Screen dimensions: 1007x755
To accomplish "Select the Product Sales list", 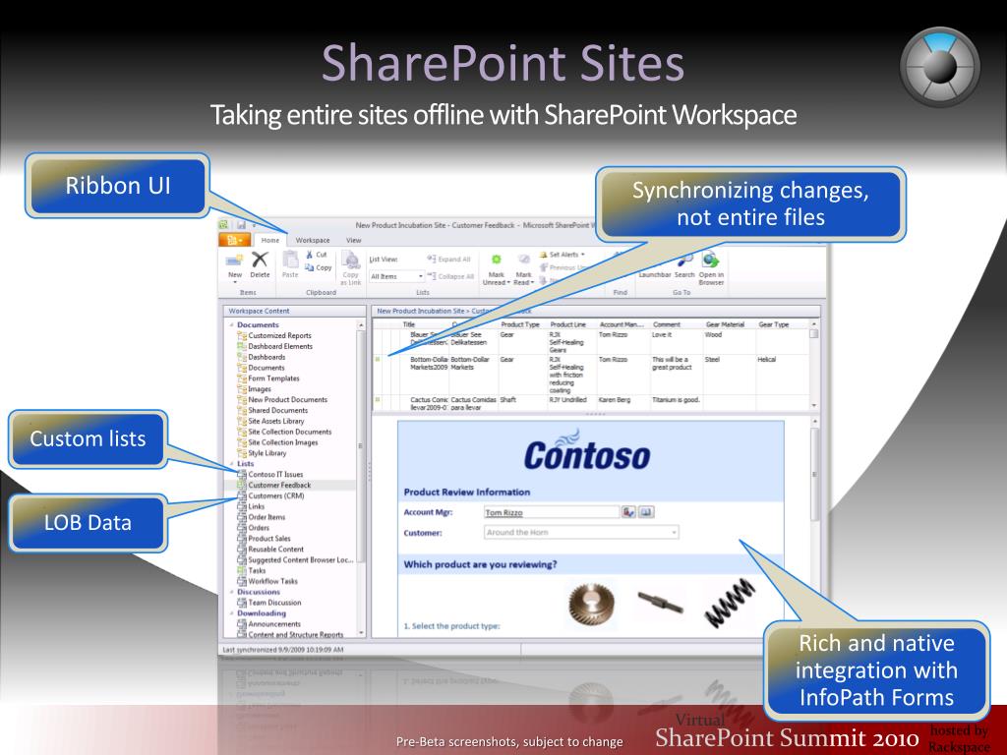I will point(269,538).
